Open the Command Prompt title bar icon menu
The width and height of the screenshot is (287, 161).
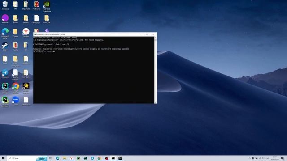(35, 34)
